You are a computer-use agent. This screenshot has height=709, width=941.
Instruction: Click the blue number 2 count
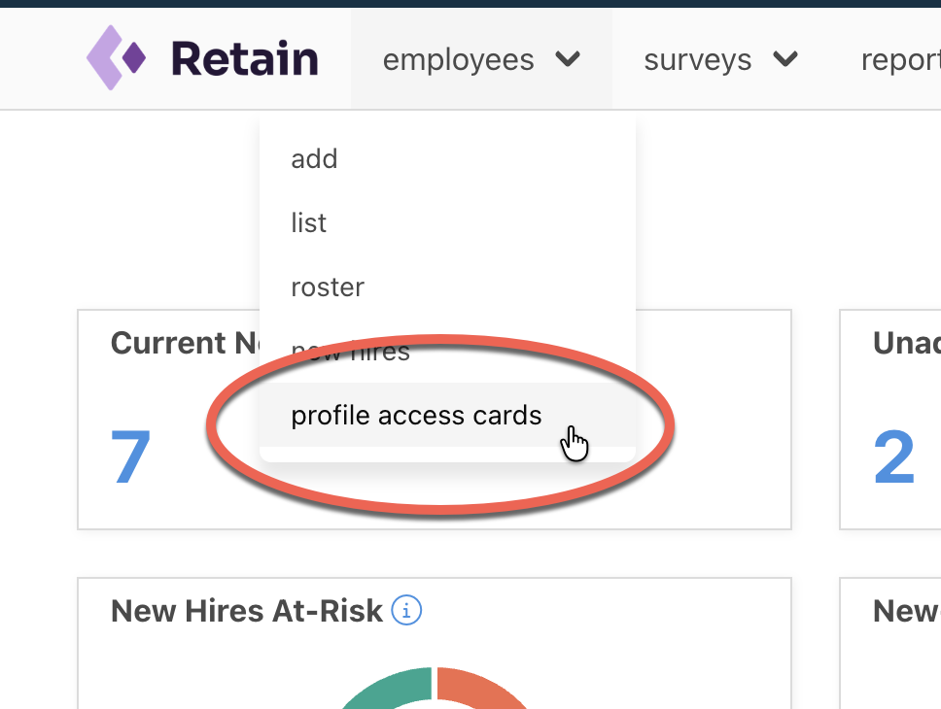(894, 456)
